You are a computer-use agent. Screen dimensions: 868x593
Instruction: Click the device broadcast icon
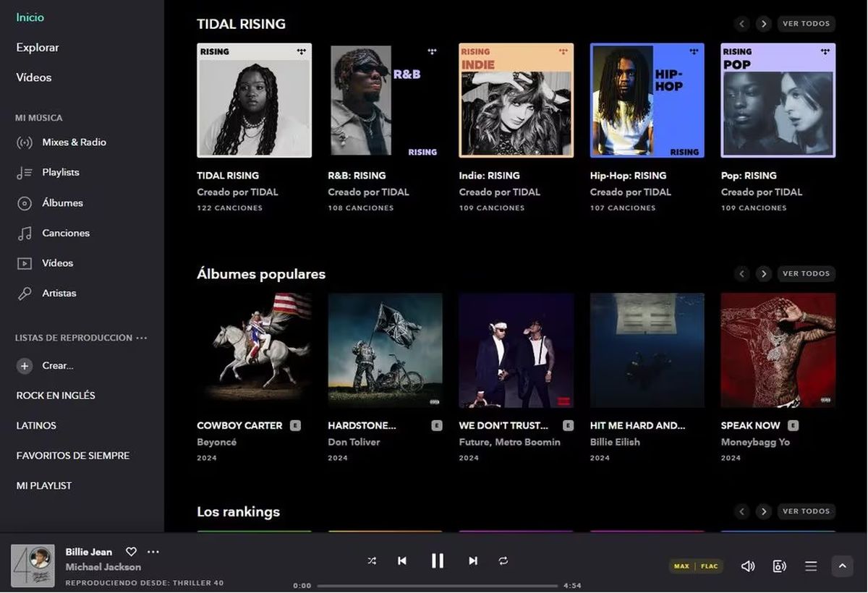(780, 566)
